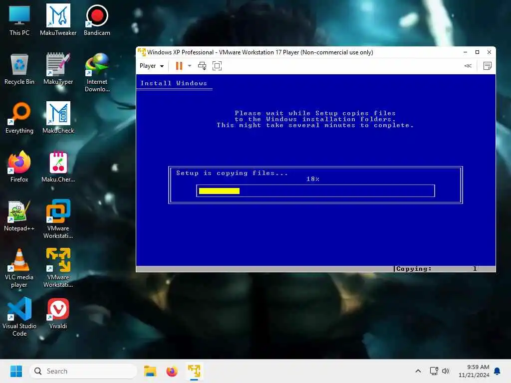Click the VMware window title bar icon
Image resolution: width=511 pixels, height=383 pixels.
[142, 52]
